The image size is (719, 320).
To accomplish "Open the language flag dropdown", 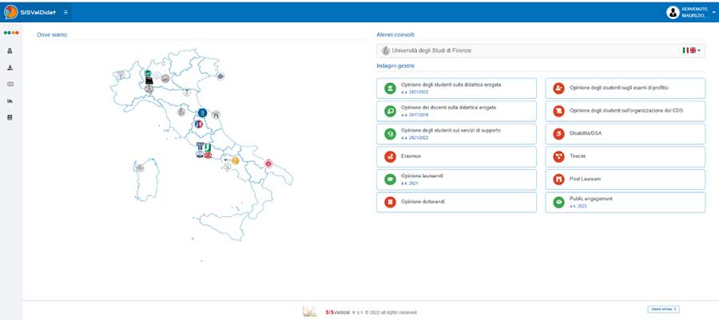I will [x=692, y=50].
